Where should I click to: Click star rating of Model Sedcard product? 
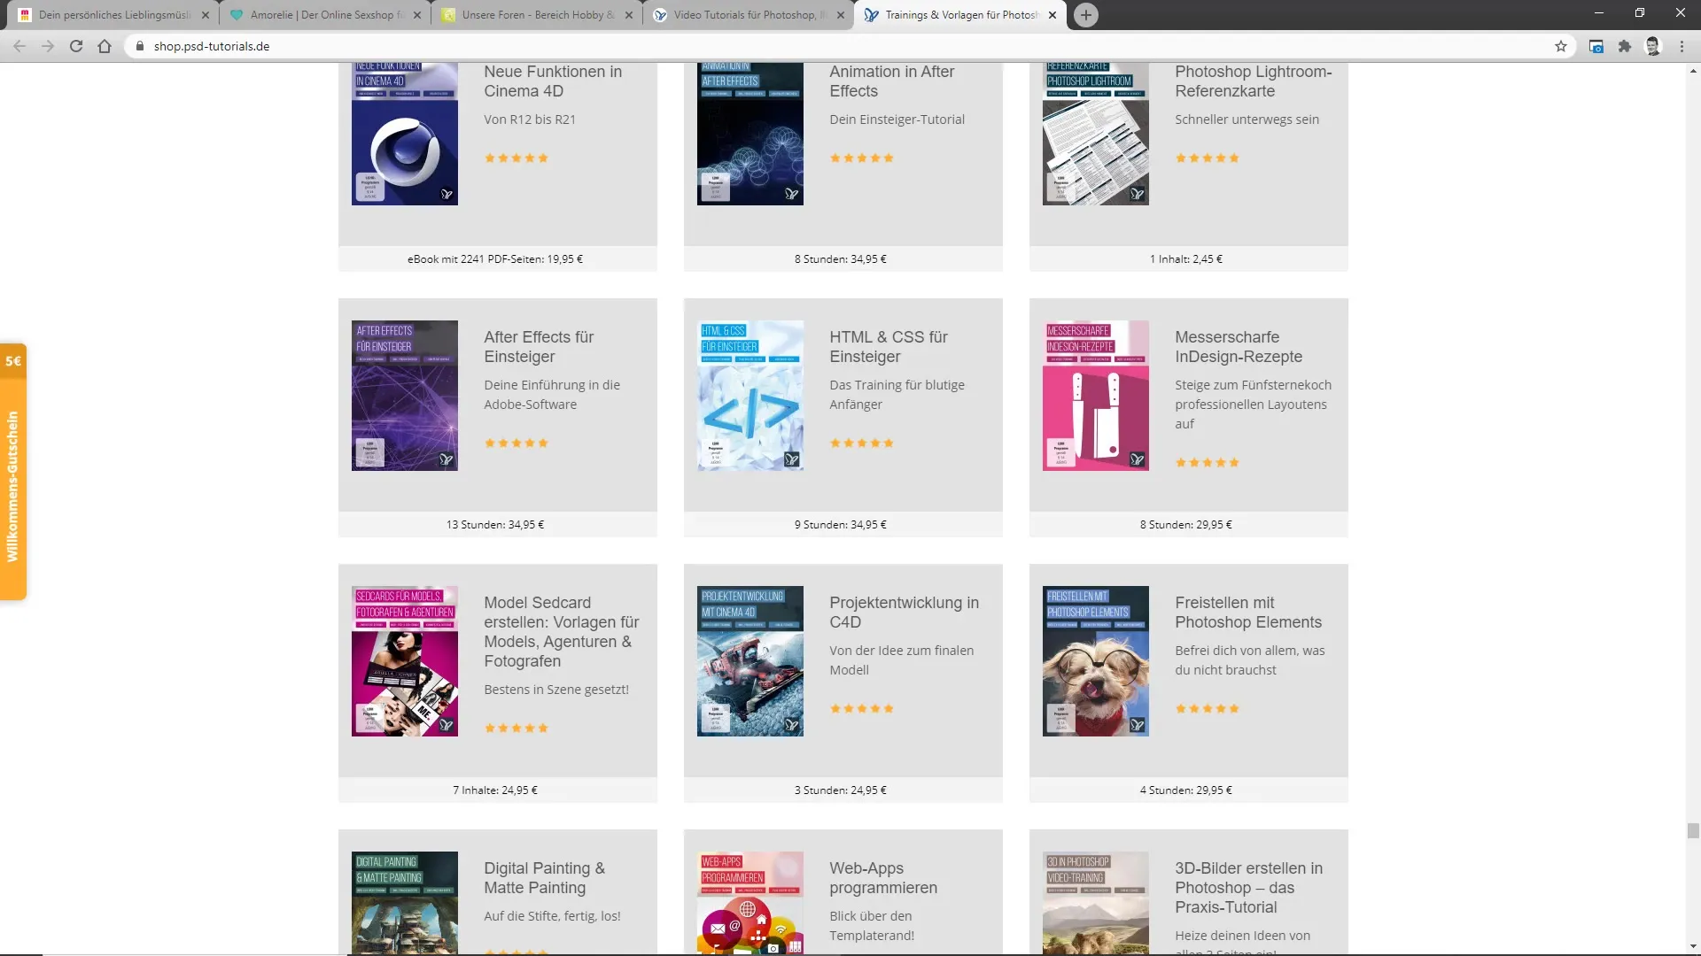click(x=516, y=728)
